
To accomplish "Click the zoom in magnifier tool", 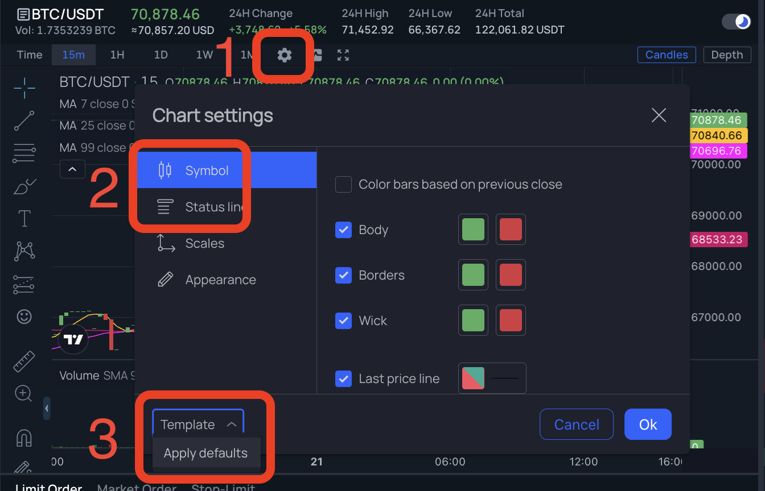I will tap(24, 393).
